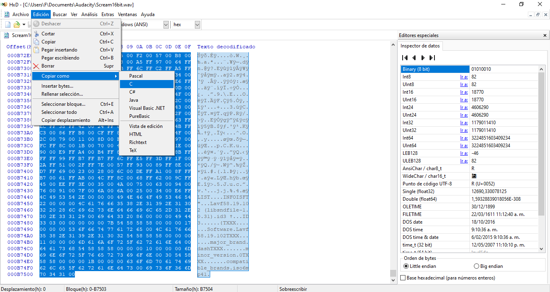Click the document icon left of Archivo
The image size is (550, 292).
coord(7,14)
